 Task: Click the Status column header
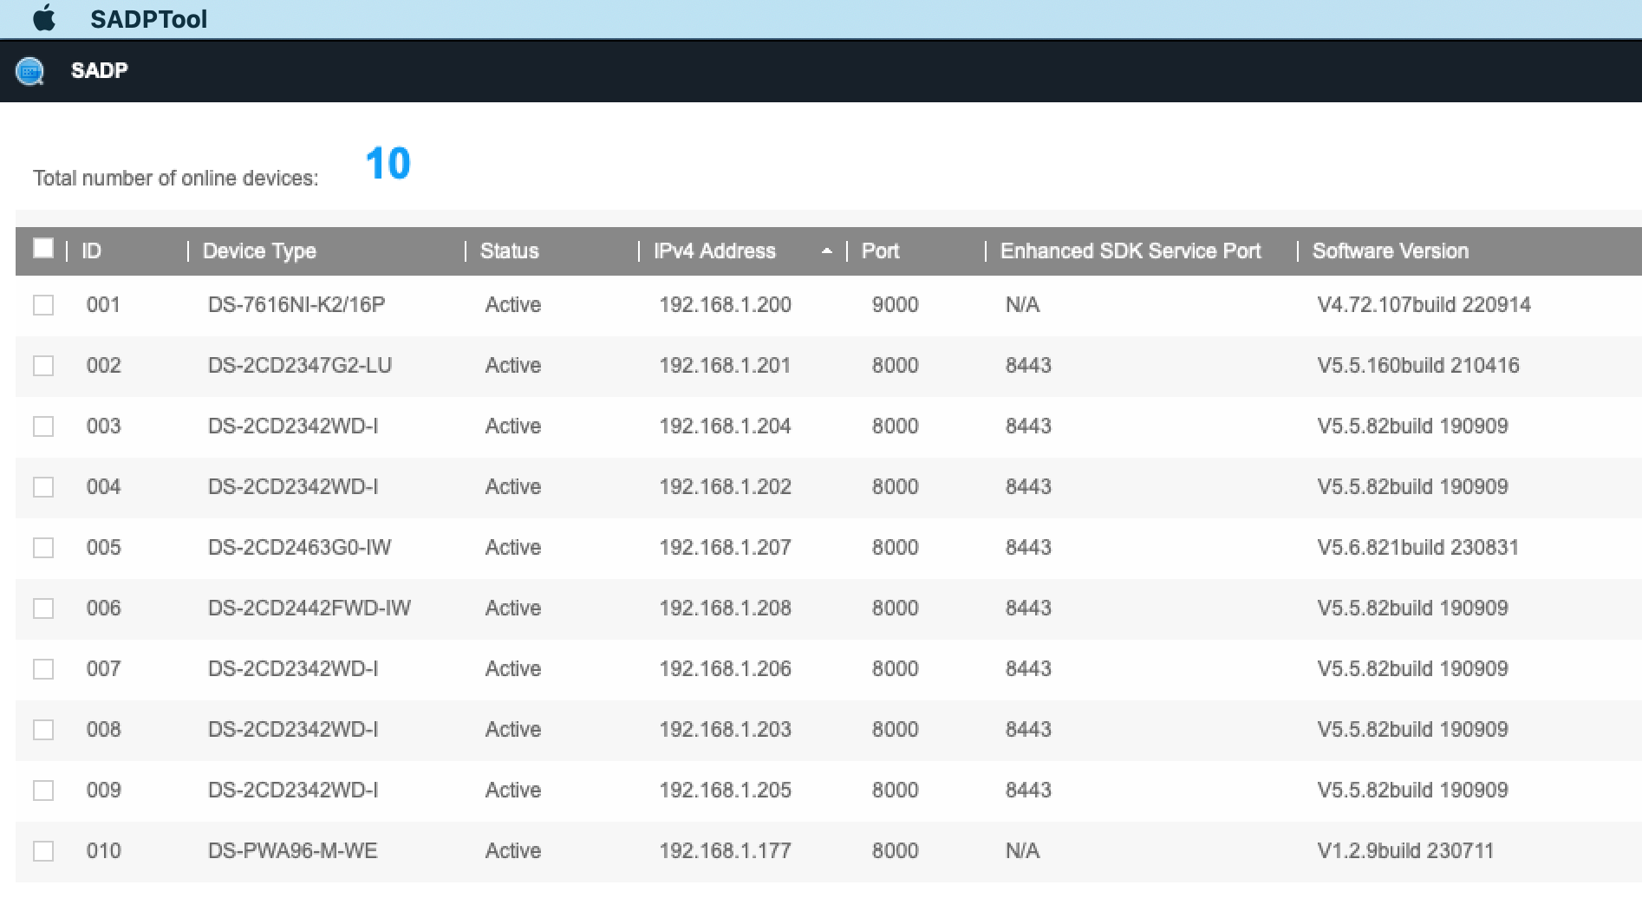pyautogui.click(x=510, y=251)
